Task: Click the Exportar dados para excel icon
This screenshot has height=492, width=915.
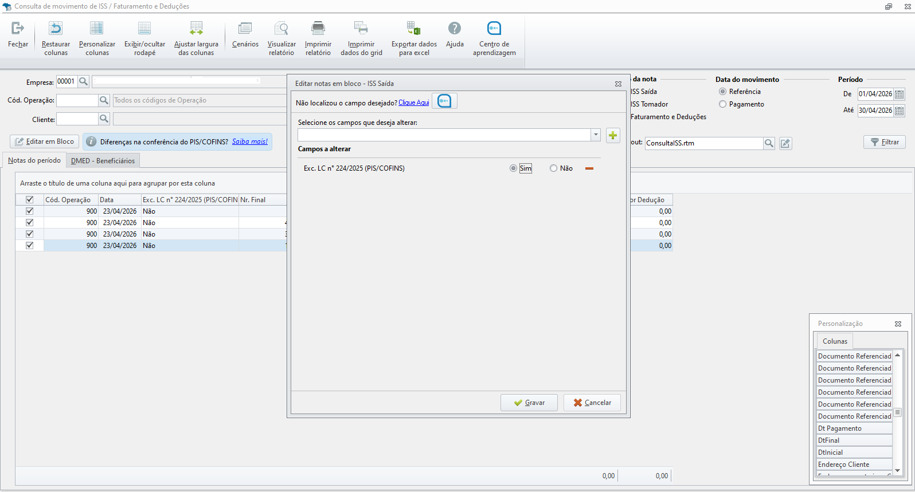Action: [x=414, y=28]
